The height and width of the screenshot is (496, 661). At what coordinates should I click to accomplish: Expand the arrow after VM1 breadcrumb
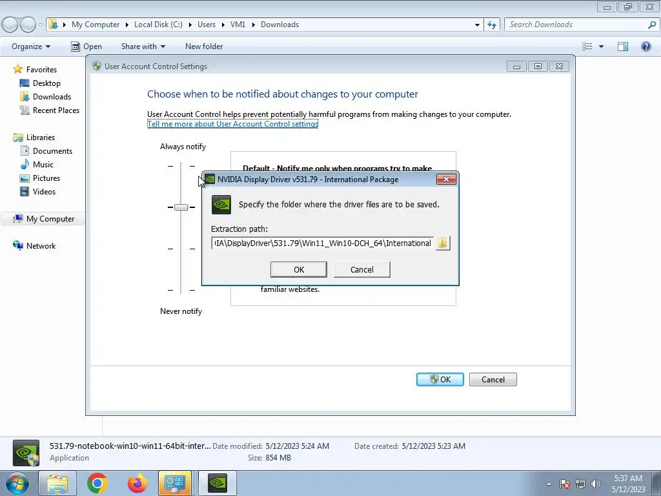click(253, 25)
